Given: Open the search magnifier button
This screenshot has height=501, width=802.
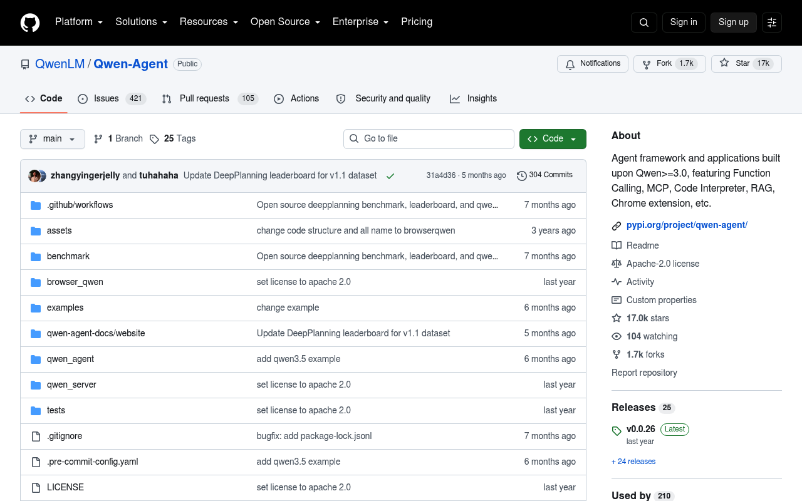Looking at the screenshot, I should pos(644,23).
